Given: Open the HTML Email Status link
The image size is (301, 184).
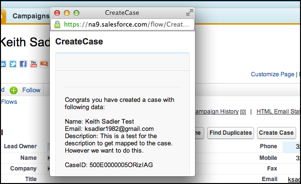Looking at the screenshot, I should tap(278, 112).
